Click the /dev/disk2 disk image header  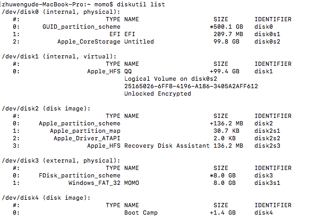click(x=46, y=108)
